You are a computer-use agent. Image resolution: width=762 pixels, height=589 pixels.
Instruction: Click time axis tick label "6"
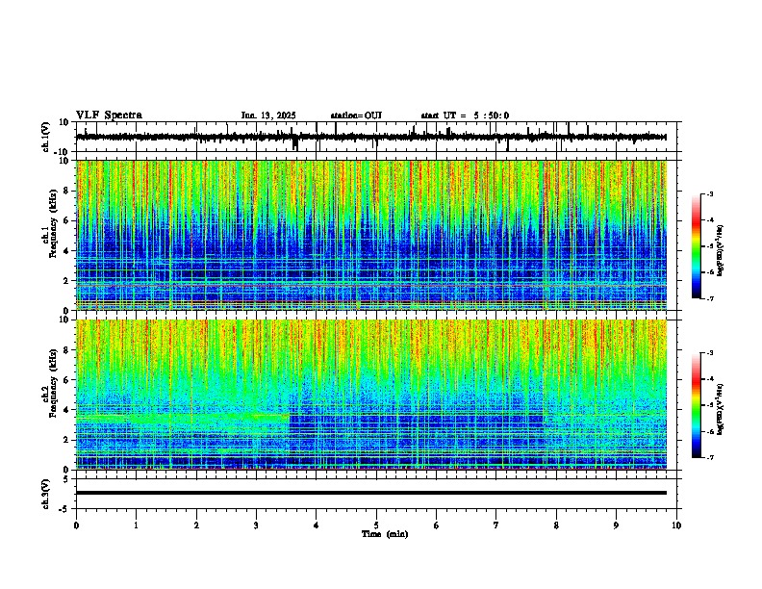[436, 525]
